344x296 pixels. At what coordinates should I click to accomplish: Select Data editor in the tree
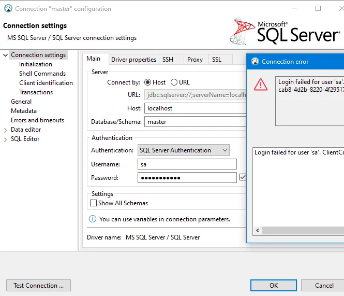[x=26, y=130]
